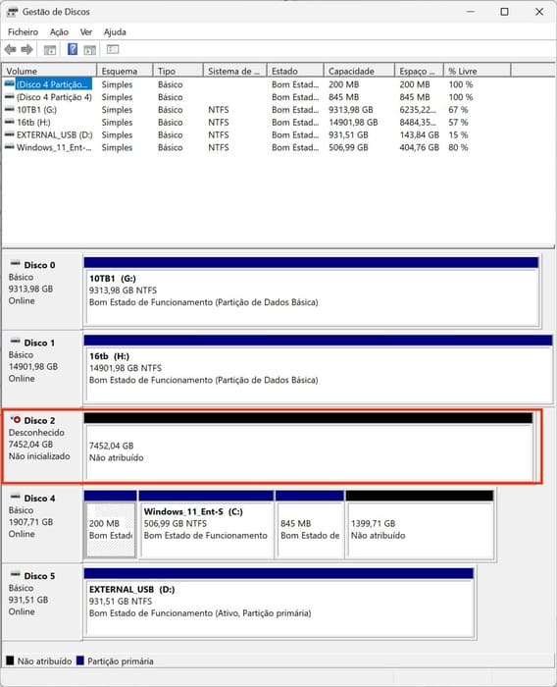The height and width of the screenshot is (687, 557).
Task: Click the Forward arrow toolbar icon
Action: tap(27, 49)
